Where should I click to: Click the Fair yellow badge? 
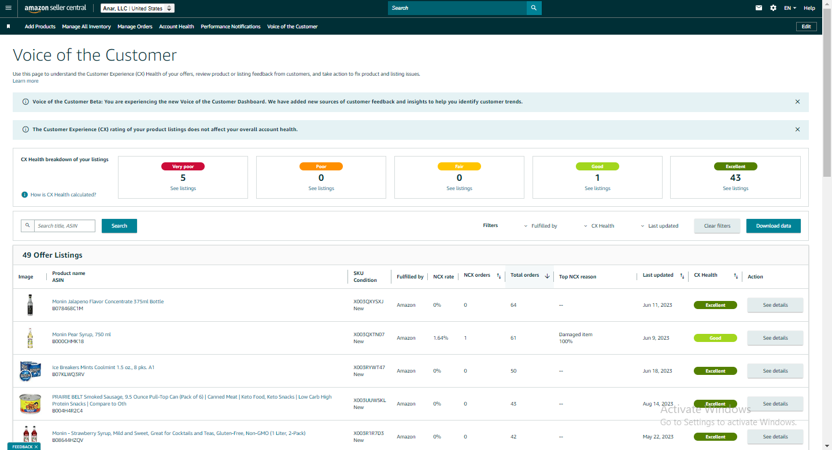459,166
